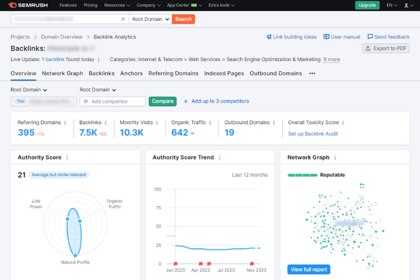Click the View full report button
The image size is (420, 280).
pos(309,269)
